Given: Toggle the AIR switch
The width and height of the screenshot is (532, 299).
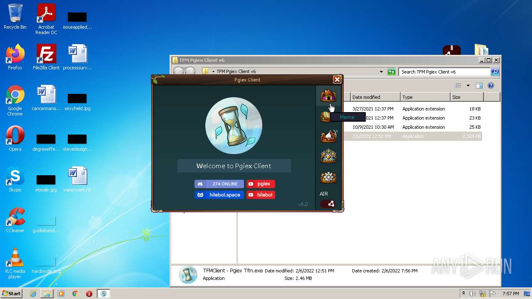Looking at the screenshot, I should (328, 204).
